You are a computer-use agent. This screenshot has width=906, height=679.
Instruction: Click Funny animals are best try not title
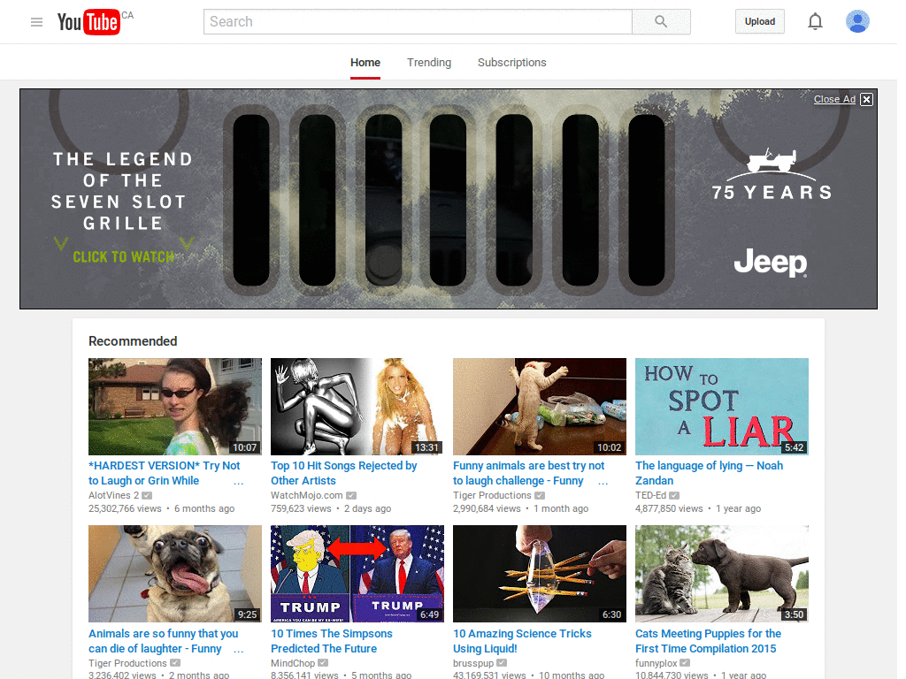(x=529, y=473)
